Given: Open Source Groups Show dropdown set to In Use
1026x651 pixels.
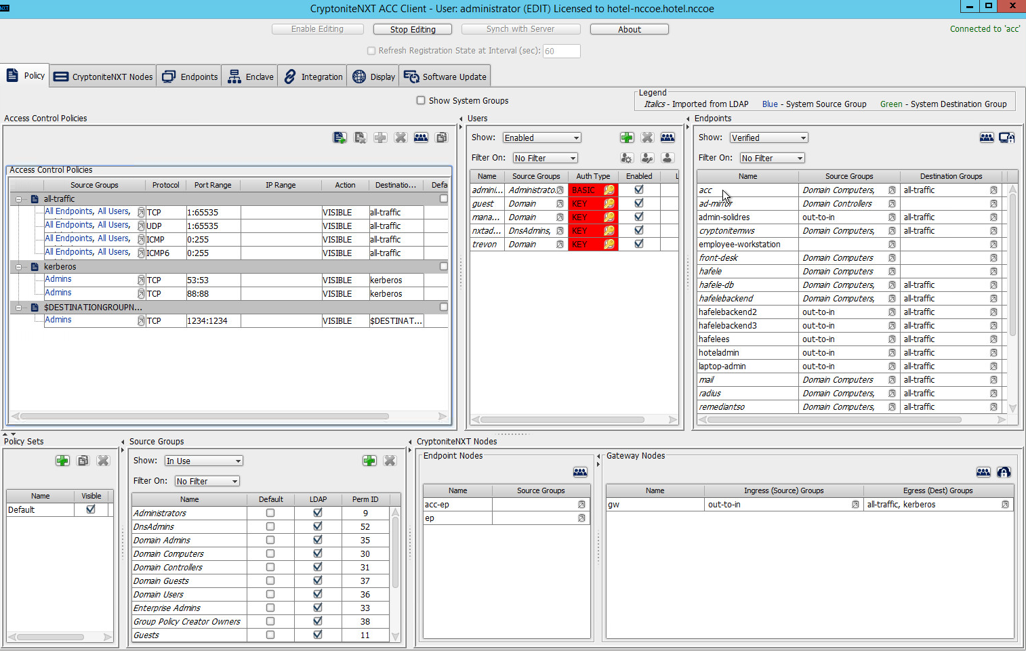Looking at the screenshot, I should point(204,461).
